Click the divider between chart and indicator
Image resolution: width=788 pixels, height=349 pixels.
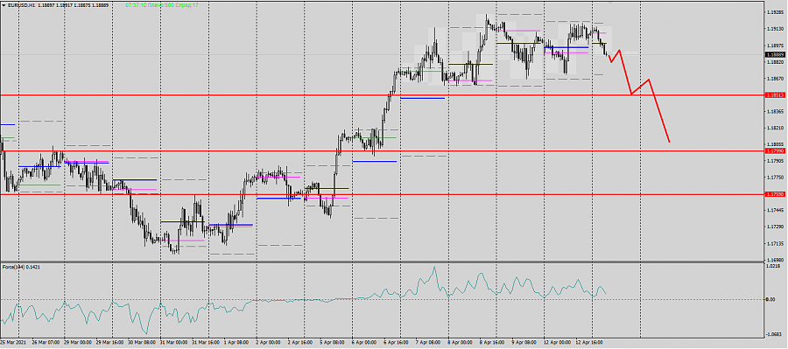tap(382, 262)
